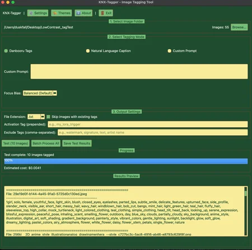Viewport: 252px width, 250px height.
Task: Click the Results Preview scrollbar
Action: tap(246, 211)
